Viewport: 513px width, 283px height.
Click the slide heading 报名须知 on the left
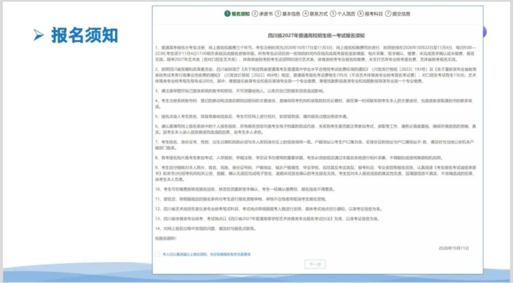[x=85, y=35]
